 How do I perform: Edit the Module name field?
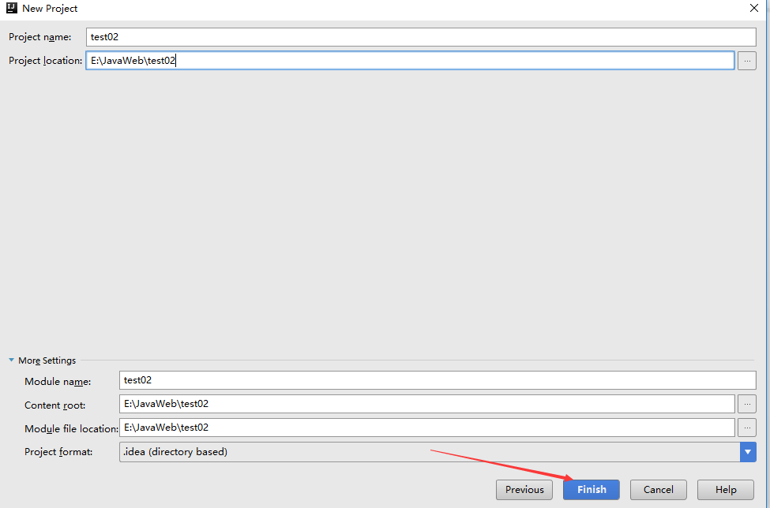click(438, 380)
